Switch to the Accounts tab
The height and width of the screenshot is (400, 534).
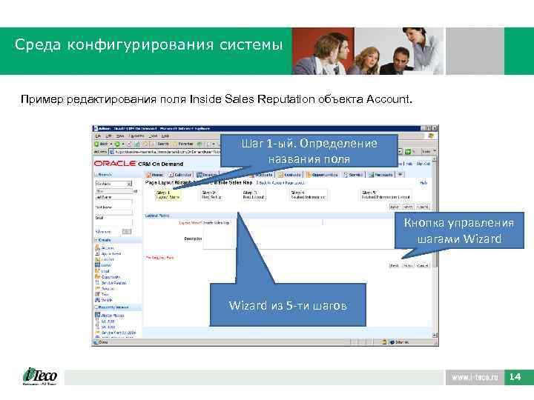pyautogui.click(x=261, y=175)
